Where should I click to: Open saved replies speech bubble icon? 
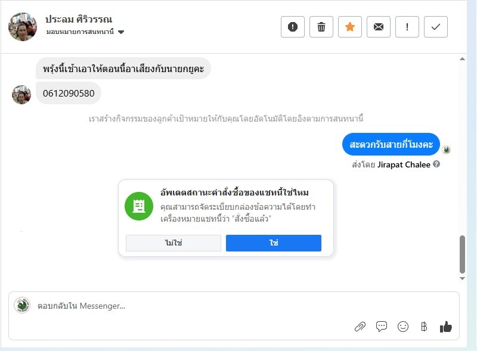tap(382, 327)
